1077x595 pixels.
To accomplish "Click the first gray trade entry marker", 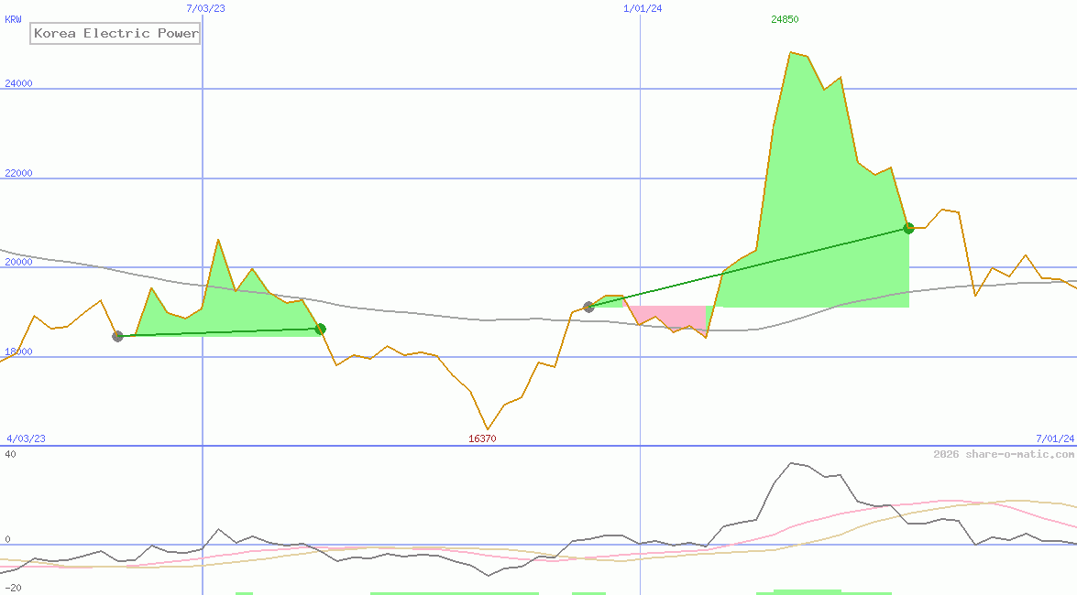I will [117, 336].
